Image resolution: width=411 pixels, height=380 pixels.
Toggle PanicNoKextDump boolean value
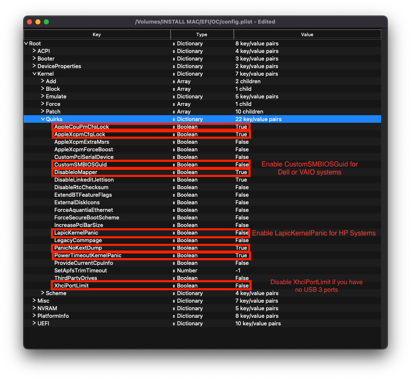coord(241,248)
